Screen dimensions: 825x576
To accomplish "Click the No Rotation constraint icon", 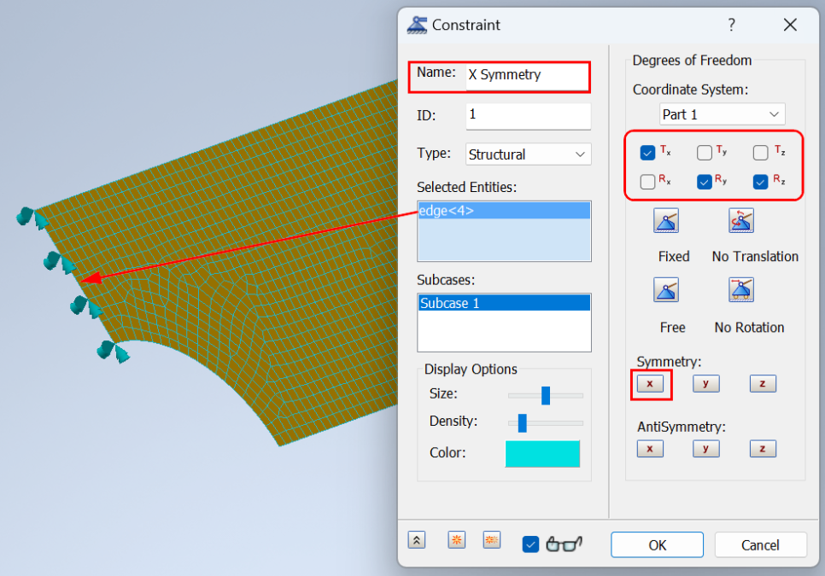I will click(740, 290).
